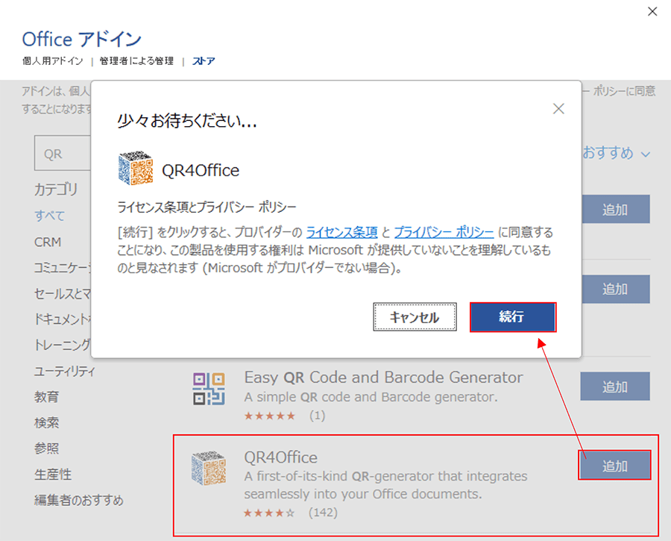
Task: Click the ライセンス条項とプライバシー ポリシー heading
Action: [207, 207]
